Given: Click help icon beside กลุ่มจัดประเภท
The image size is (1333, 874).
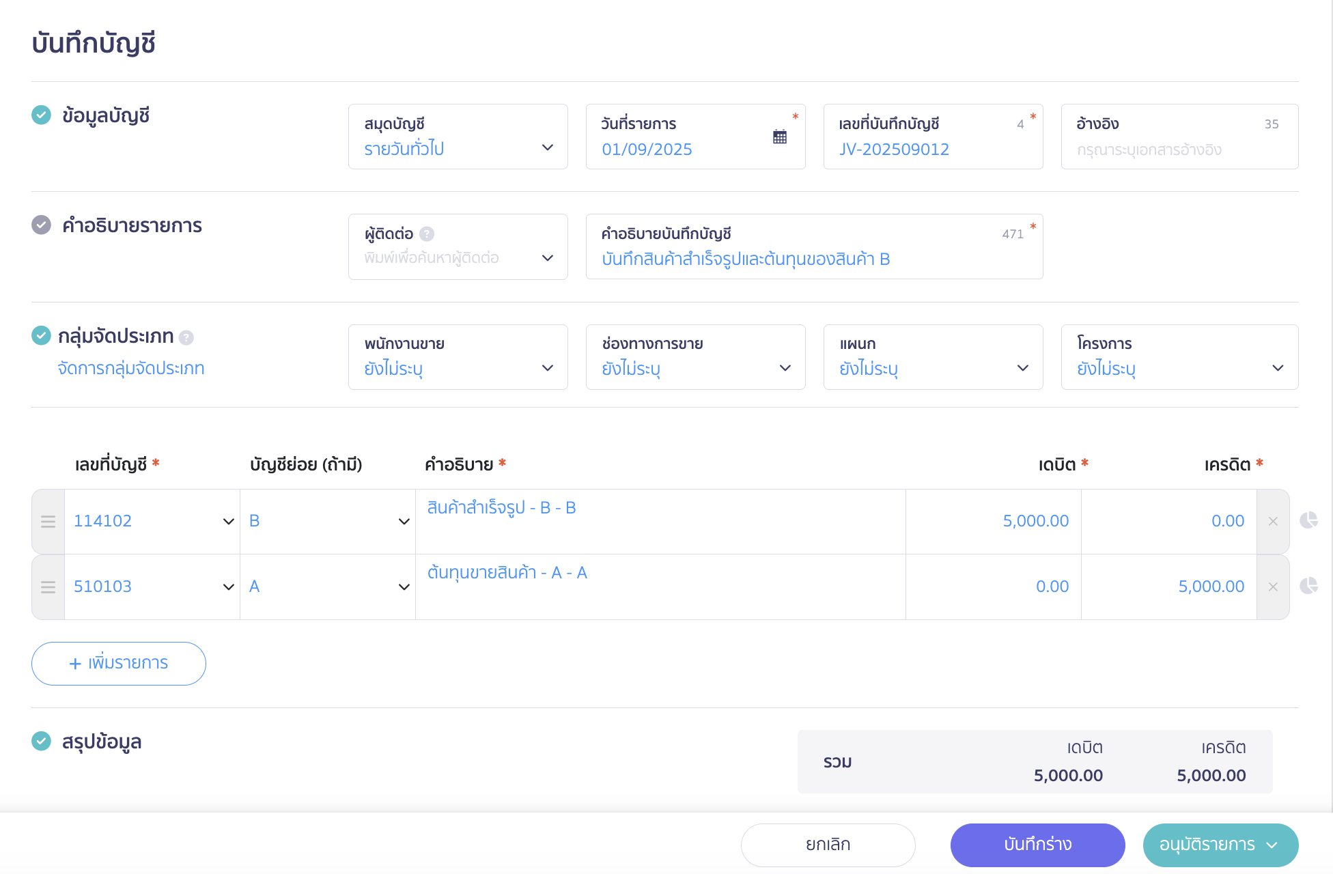Looking at the screenshot, I should [x=186, y=337].
